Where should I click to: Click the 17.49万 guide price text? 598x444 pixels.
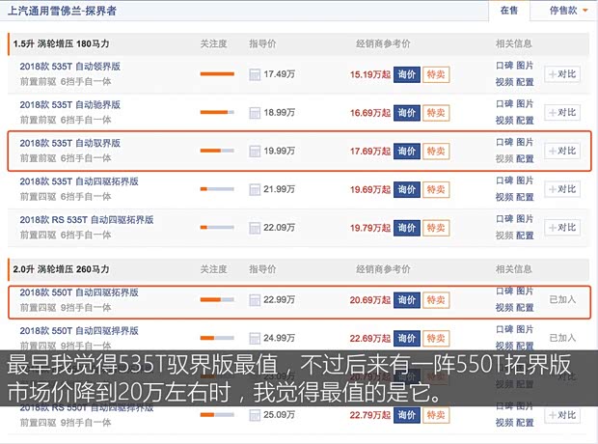pos(279,74)
